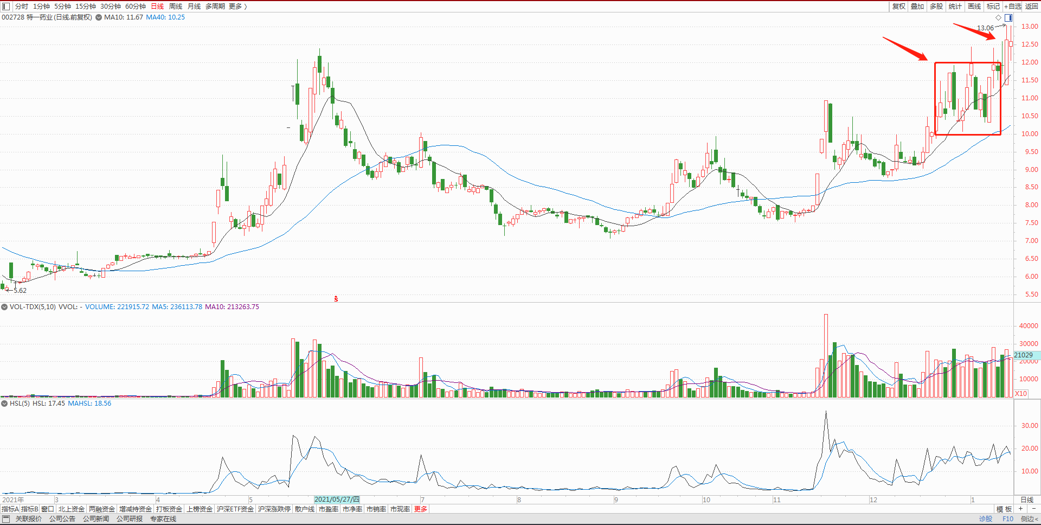Show the 市净率 indicator
This screenshot has height=525, width=1041.
click(x=352, y=509)
